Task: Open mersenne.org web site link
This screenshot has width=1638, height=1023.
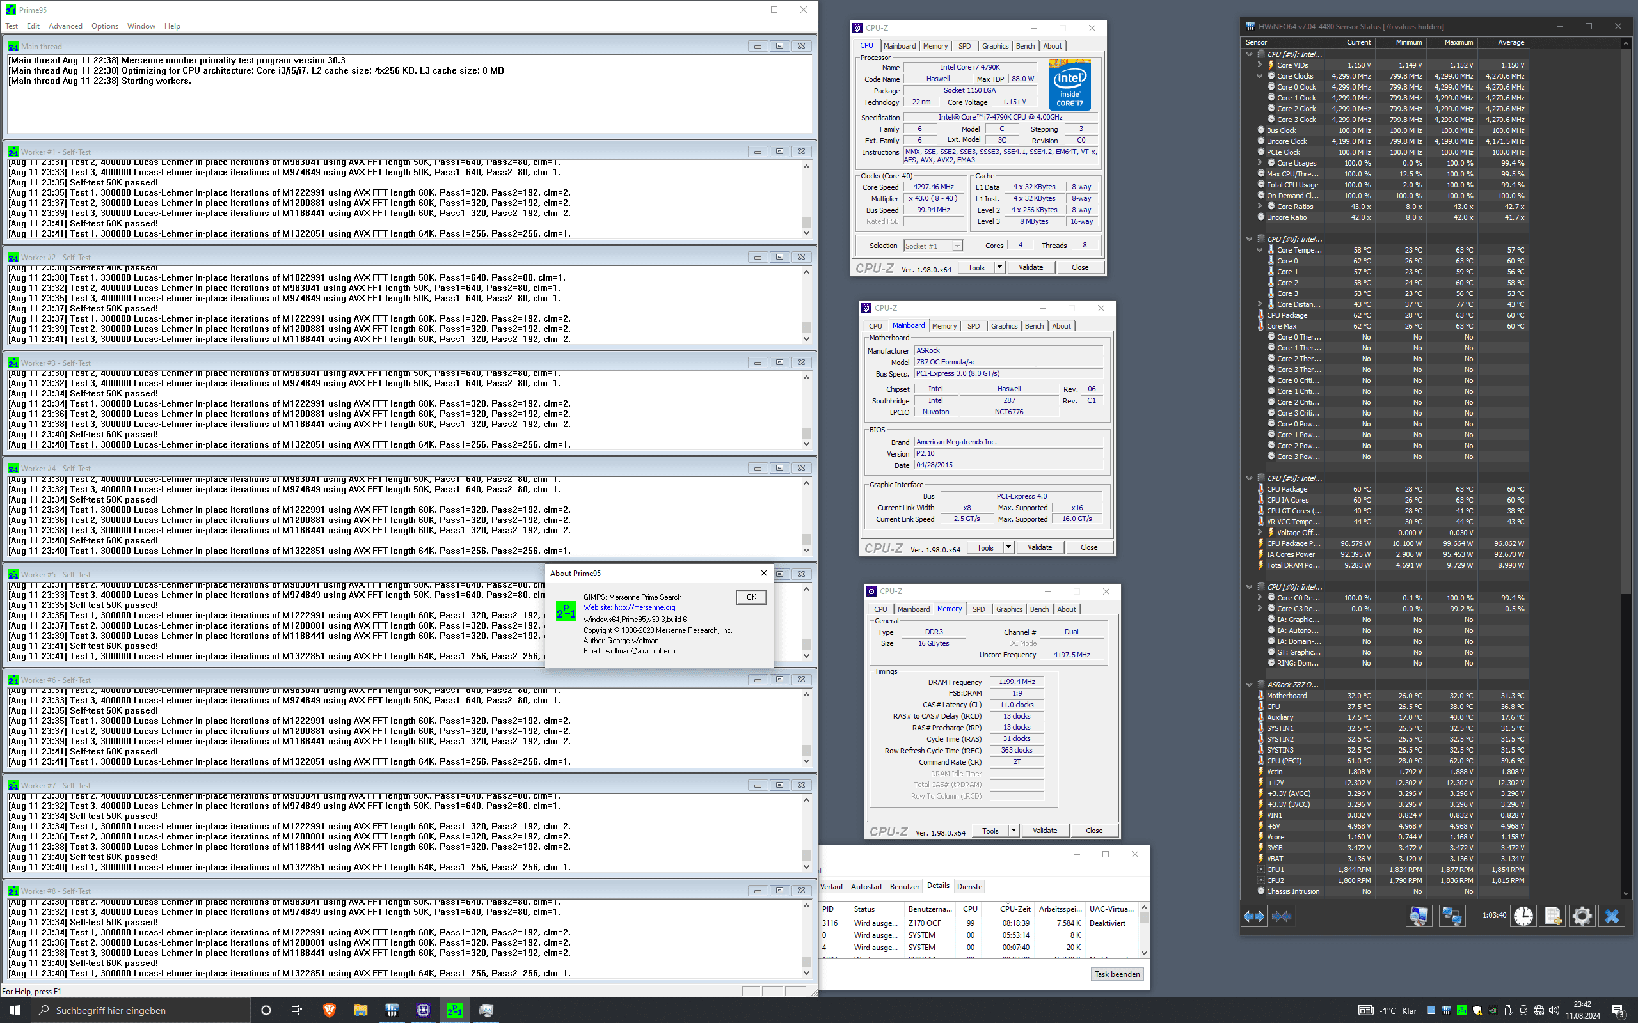Action: (x=644, y=607)
